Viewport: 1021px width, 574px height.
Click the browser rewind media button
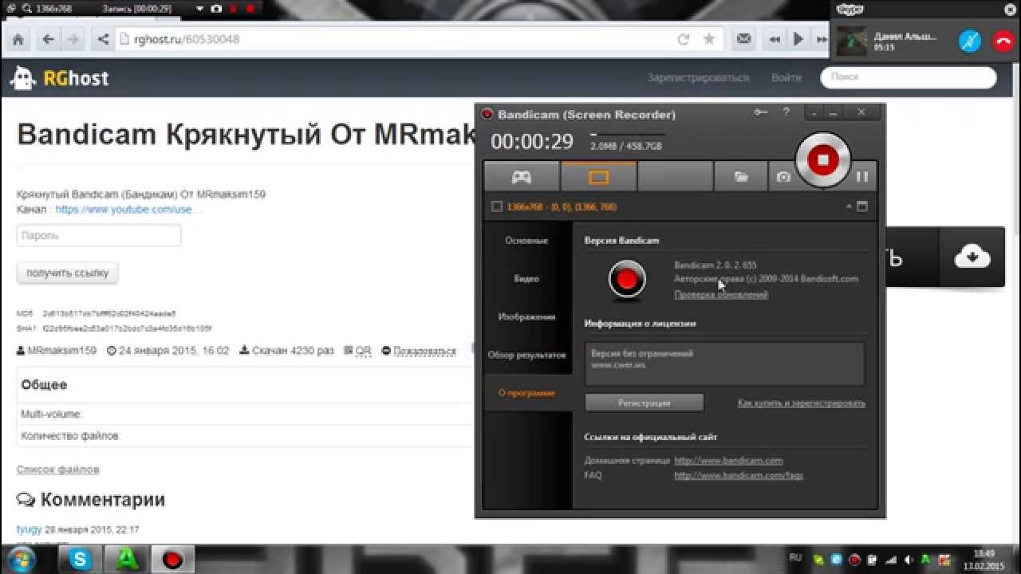[x=774, y=39]
